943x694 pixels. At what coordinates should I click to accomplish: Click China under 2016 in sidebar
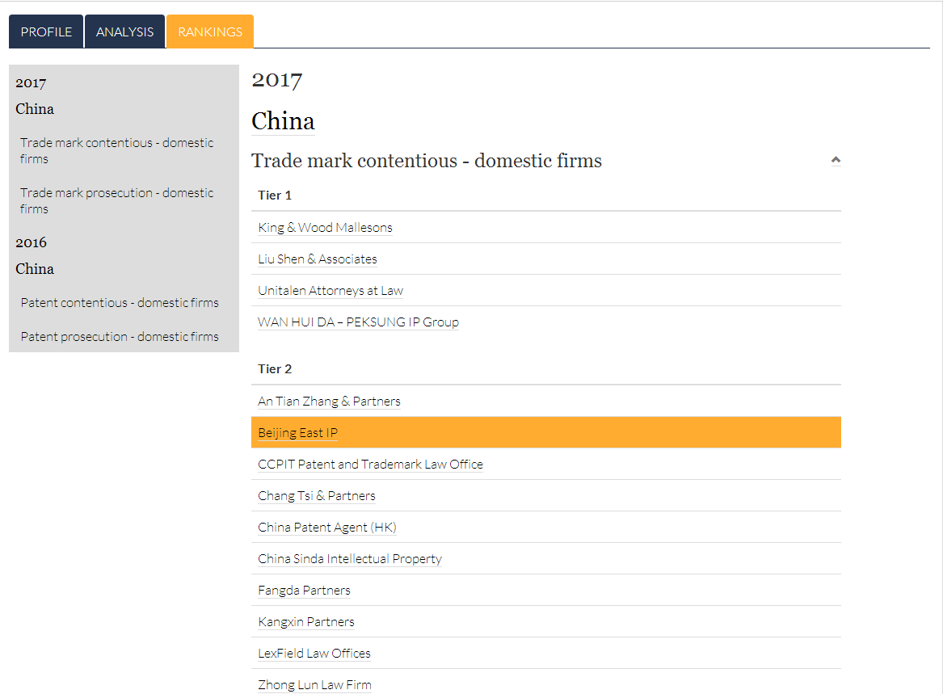click(x=34, y=269)
